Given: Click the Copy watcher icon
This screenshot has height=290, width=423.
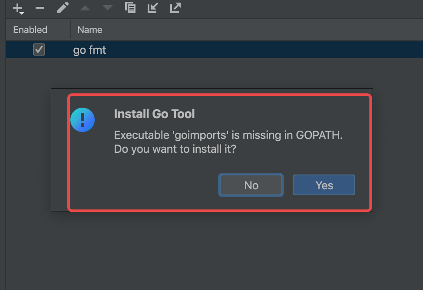Looking at the screenshot, I should 130,8.
